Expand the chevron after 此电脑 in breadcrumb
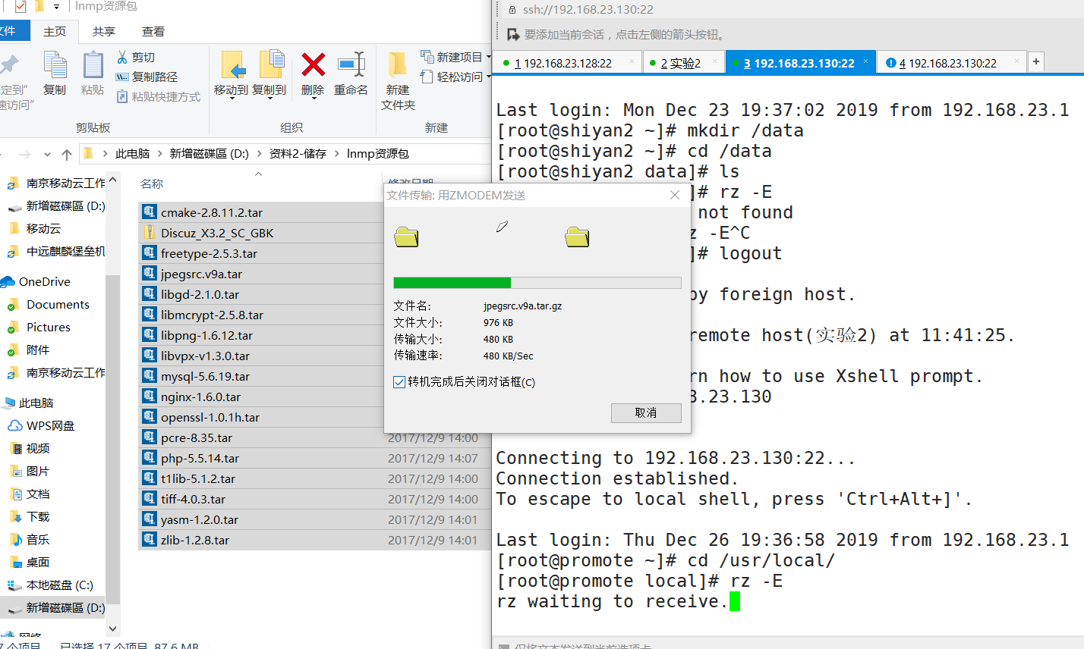The image size is (1084, 649). (159, 154)
